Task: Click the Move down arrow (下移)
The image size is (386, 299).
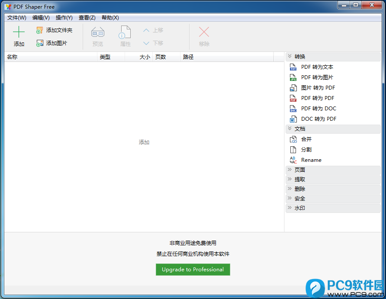Action: (x=146, y=43)
